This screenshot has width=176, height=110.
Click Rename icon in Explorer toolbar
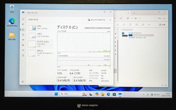136,25
